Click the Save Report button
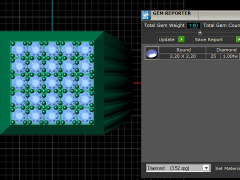Viewport: 240px width, 180px height. 214,39
